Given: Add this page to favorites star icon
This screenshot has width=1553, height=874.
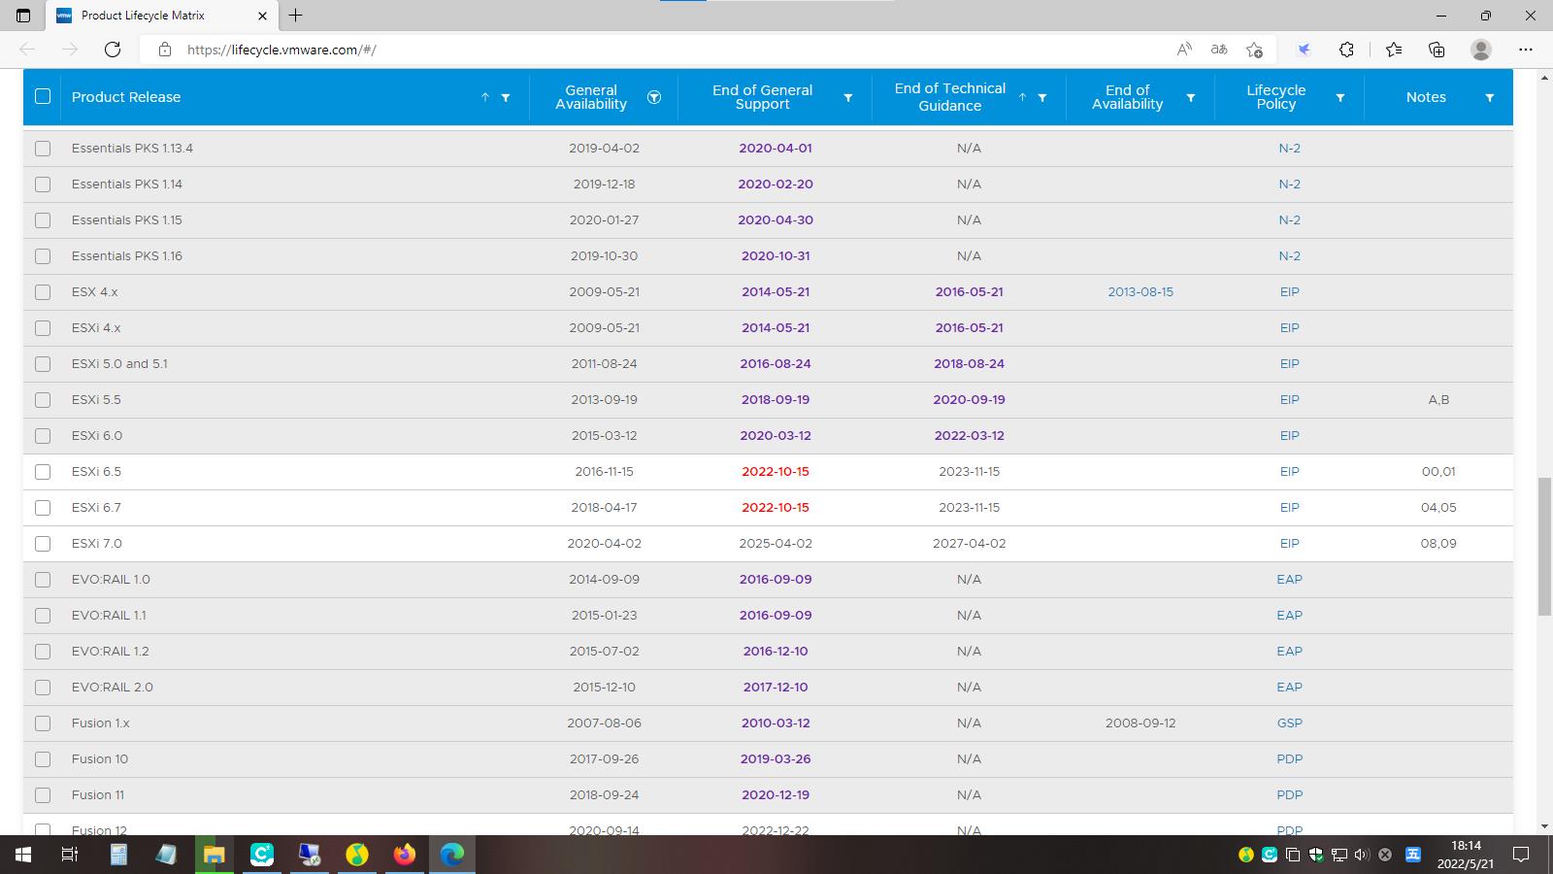Looking at the screenshot, I should pyautogui.click(x=1254, y=50).
